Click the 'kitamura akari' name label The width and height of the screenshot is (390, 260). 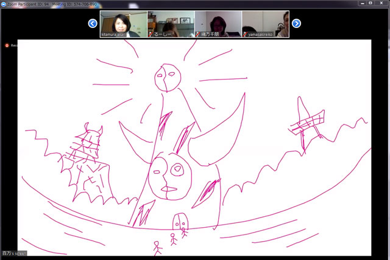point(113,35)
